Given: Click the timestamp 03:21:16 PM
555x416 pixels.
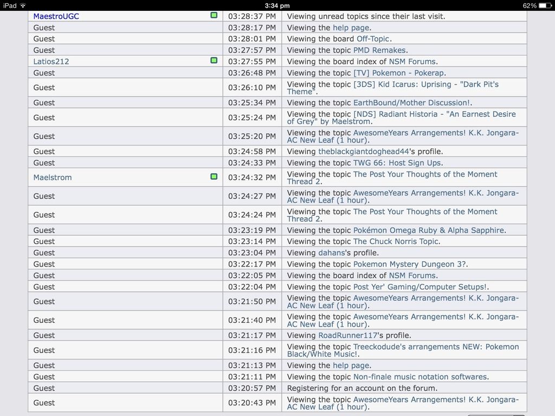Looking at the screenshot, I should tap(251, 350).
